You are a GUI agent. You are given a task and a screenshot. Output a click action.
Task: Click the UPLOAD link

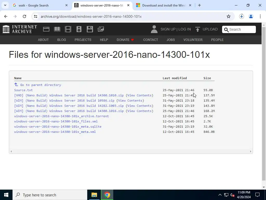pos(210,29)
